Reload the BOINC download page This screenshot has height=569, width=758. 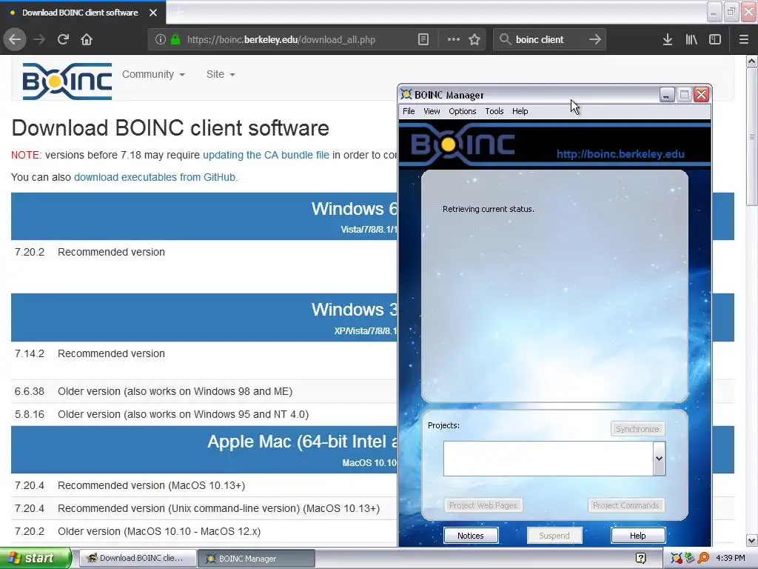[x=63, y=39]
